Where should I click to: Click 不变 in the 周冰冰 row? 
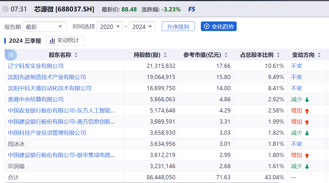coord(297,144)
